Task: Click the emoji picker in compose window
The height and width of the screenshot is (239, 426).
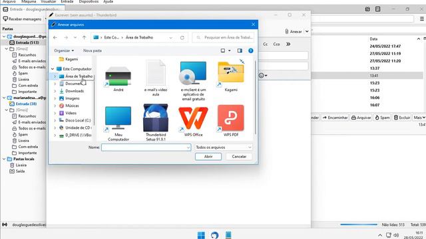Action: tap(262, 75)
